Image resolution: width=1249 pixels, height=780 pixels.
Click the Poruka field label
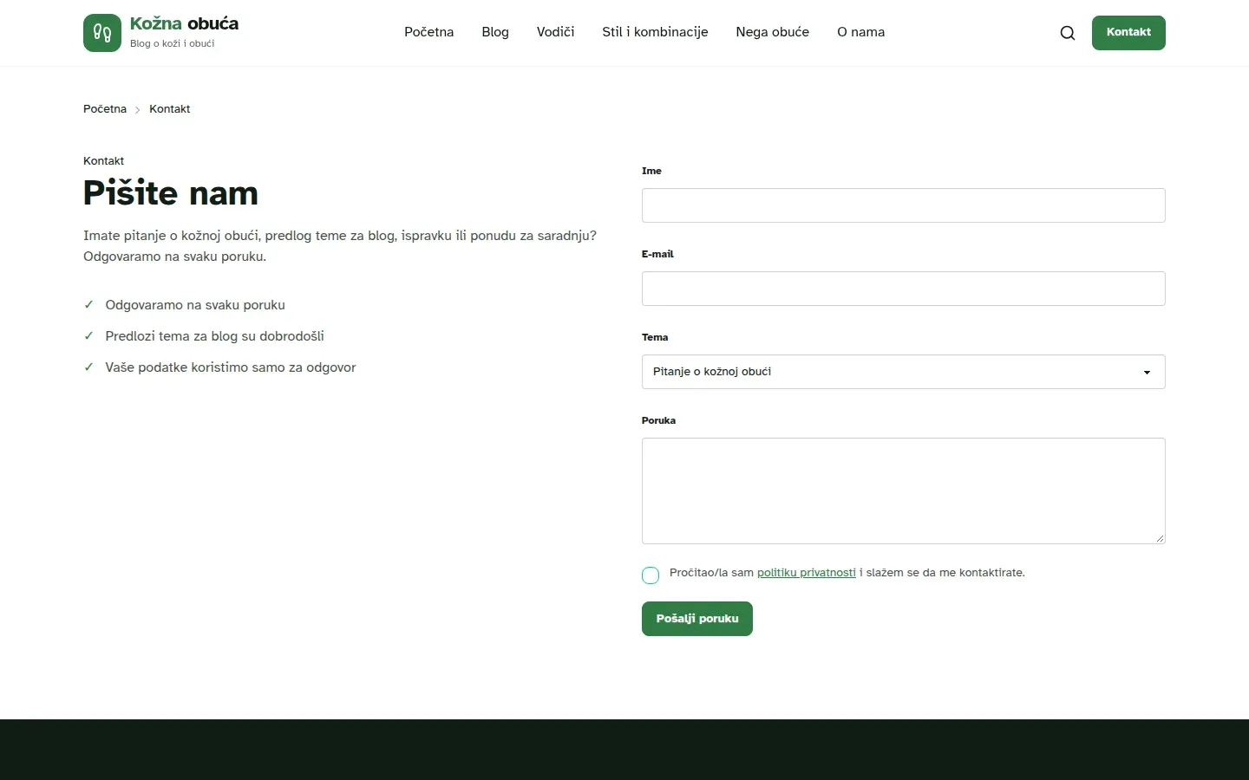pyautogui.click(x=658, y=420)
